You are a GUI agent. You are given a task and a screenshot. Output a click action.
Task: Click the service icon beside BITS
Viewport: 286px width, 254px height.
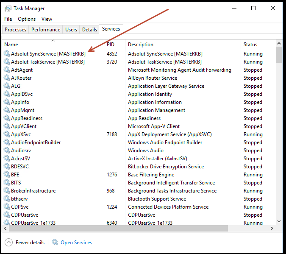pos(7,183)
